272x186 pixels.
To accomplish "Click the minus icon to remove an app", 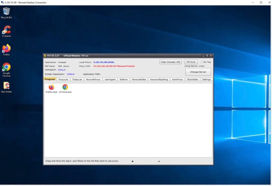I will (x=159, y=161).
